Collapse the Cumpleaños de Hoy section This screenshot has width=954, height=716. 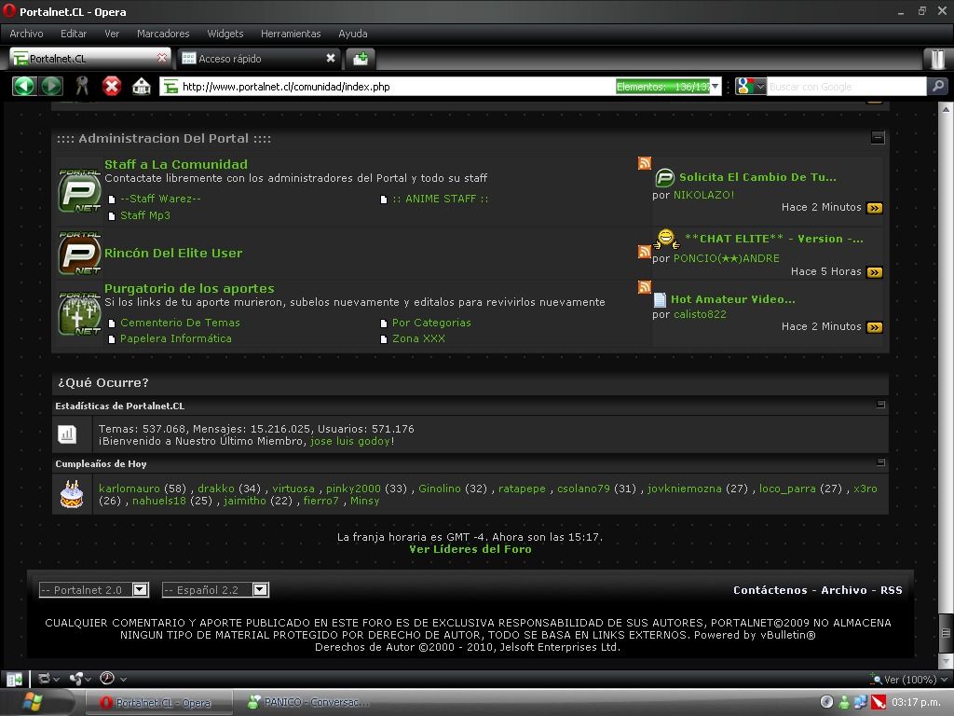click(x=880, y=462)
